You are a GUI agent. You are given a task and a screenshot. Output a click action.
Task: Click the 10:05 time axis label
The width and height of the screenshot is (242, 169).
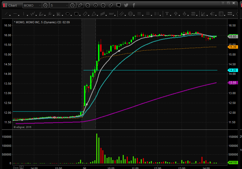[x=111, y=168]
